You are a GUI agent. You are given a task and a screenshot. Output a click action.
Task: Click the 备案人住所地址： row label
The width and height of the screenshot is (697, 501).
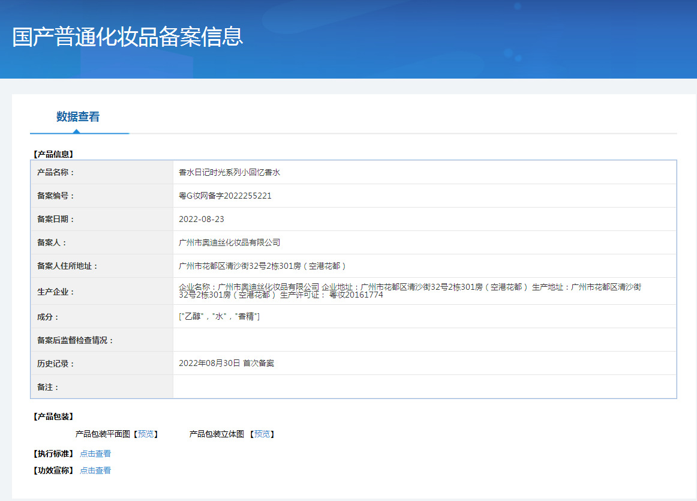pos(67,266)
